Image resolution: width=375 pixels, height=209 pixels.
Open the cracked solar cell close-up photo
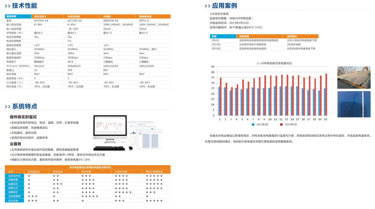pos(354,104)
